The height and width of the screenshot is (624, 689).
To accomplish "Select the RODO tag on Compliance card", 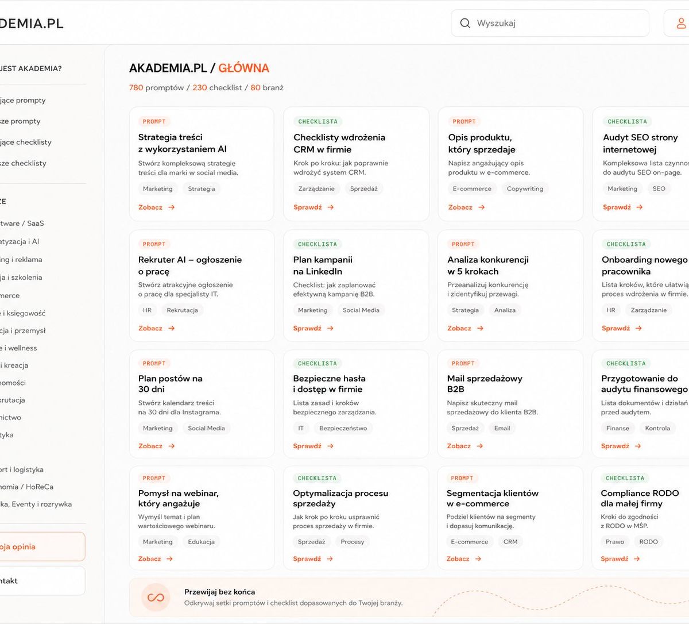I will point(649,542).
